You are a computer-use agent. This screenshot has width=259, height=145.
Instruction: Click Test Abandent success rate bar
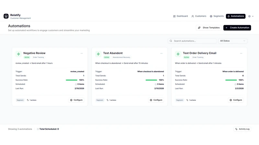(151, 80)
